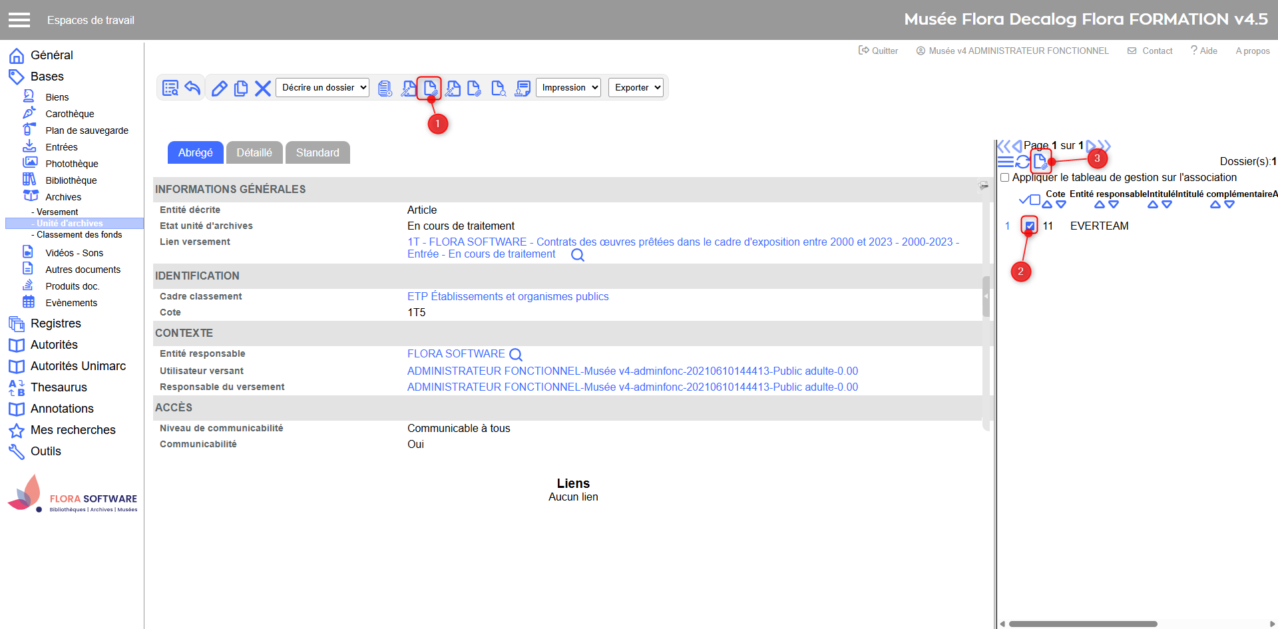Click document search icon in toolbar
The height and width of the screenshot is (629, 1278).
tap(498, 88)
